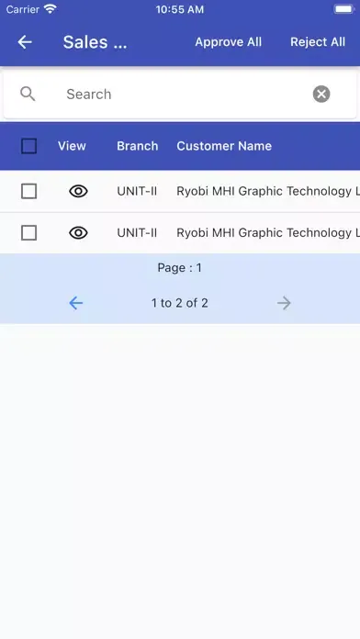View the first Ryobi MHI record via eye icon
The height and width of the screenshot is (639, 360).
coord(78,191)
